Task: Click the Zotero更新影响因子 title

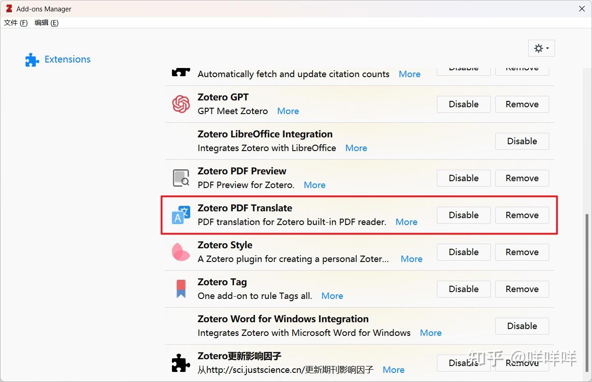Action: click(239, 356)
